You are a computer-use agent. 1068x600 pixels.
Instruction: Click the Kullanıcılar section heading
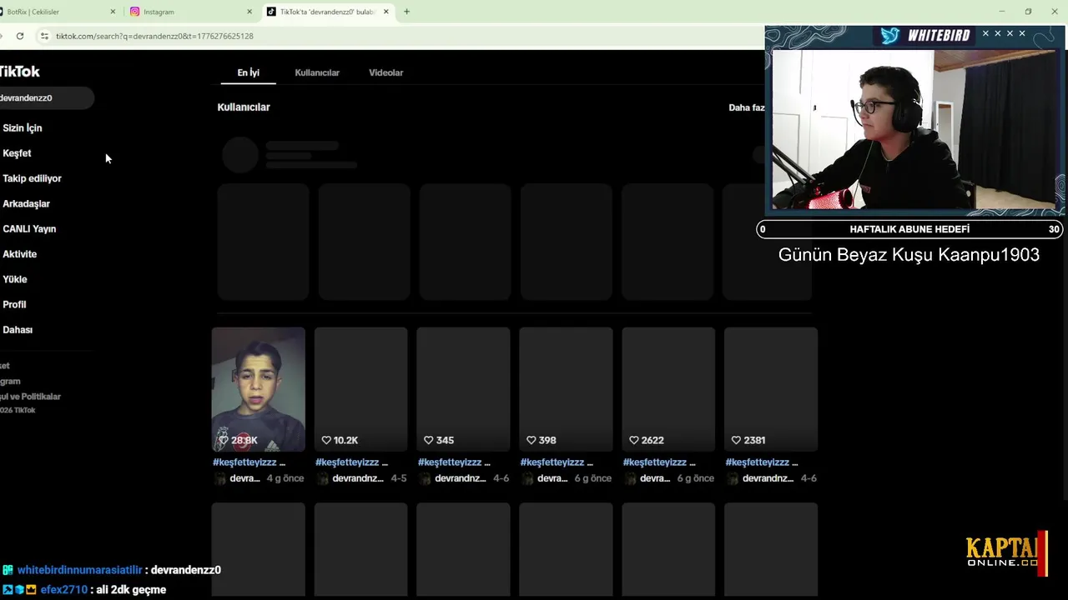(244, 107)
